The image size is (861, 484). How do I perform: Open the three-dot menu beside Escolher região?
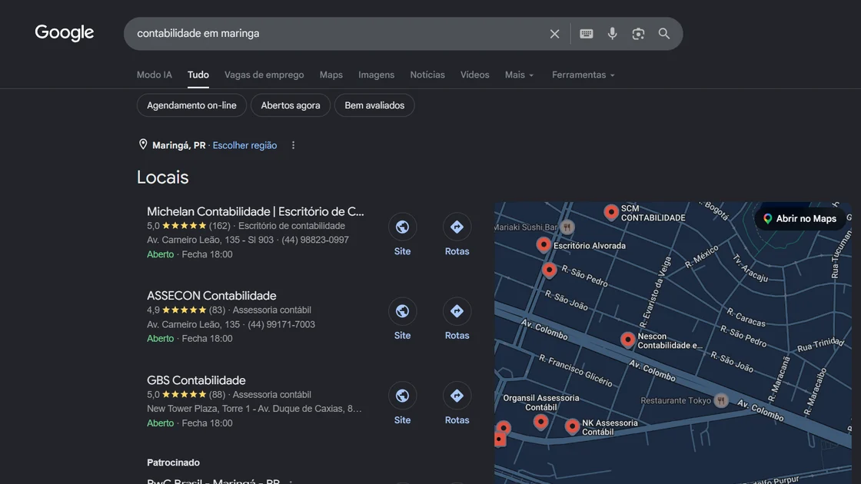click(293, 145)
